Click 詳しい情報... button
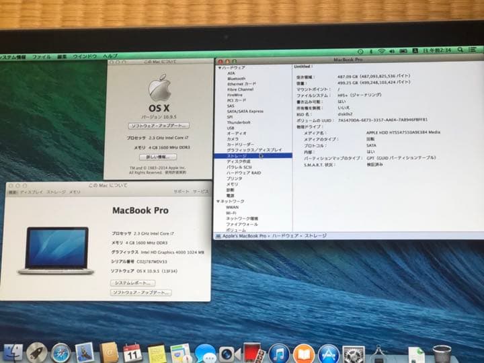Viewport: 484px width, 363px height. click(158, 157)
